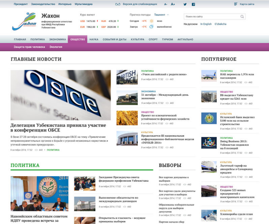
Task: Click the site map list icon
Action: [x=236, y=4]
